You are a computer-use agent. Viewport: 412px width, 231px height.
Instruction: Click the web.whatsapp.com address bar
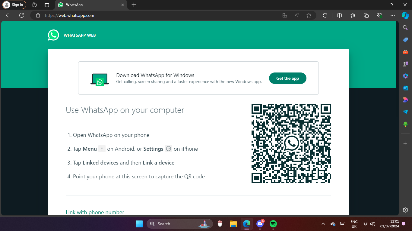point(173,15)
